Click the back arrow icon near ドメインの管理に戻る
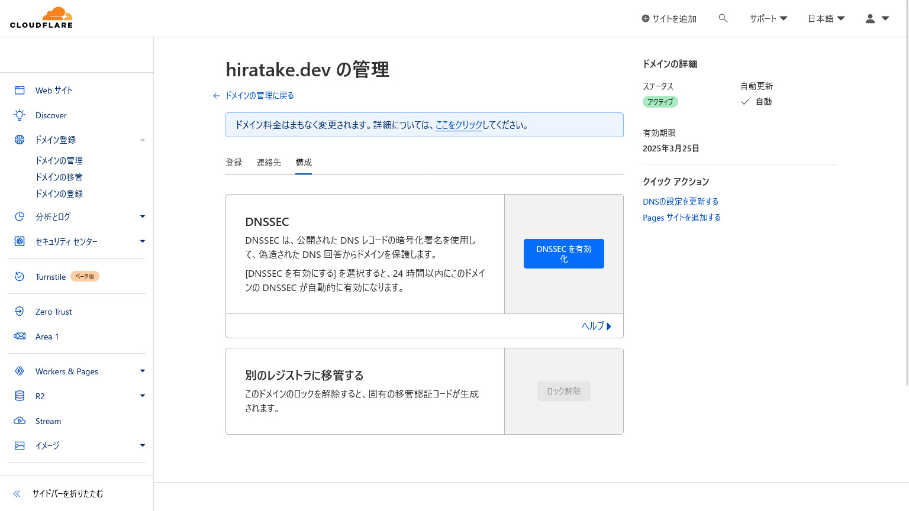Viewport: 909px width, 511px height. coord(217,96)
